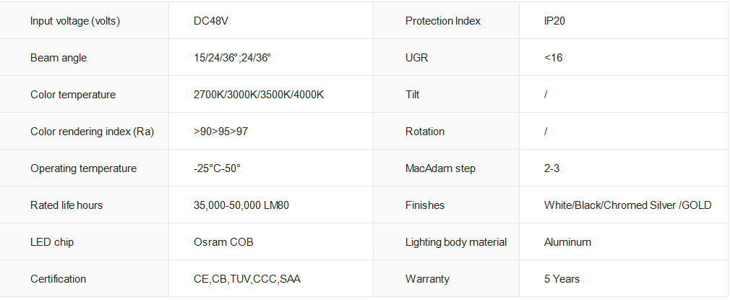Select the 5 Years warranty value

click(x=562, y=279)
